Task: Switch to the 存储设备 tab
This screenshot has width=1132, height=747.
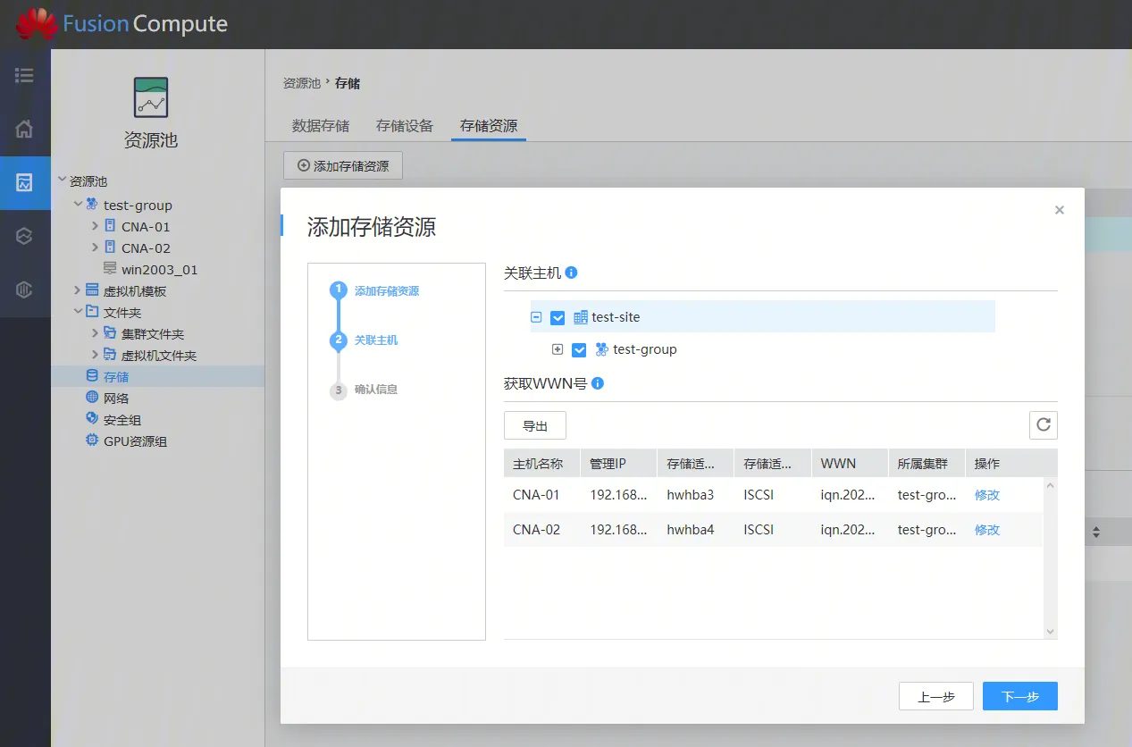Action: coord(404,126)
